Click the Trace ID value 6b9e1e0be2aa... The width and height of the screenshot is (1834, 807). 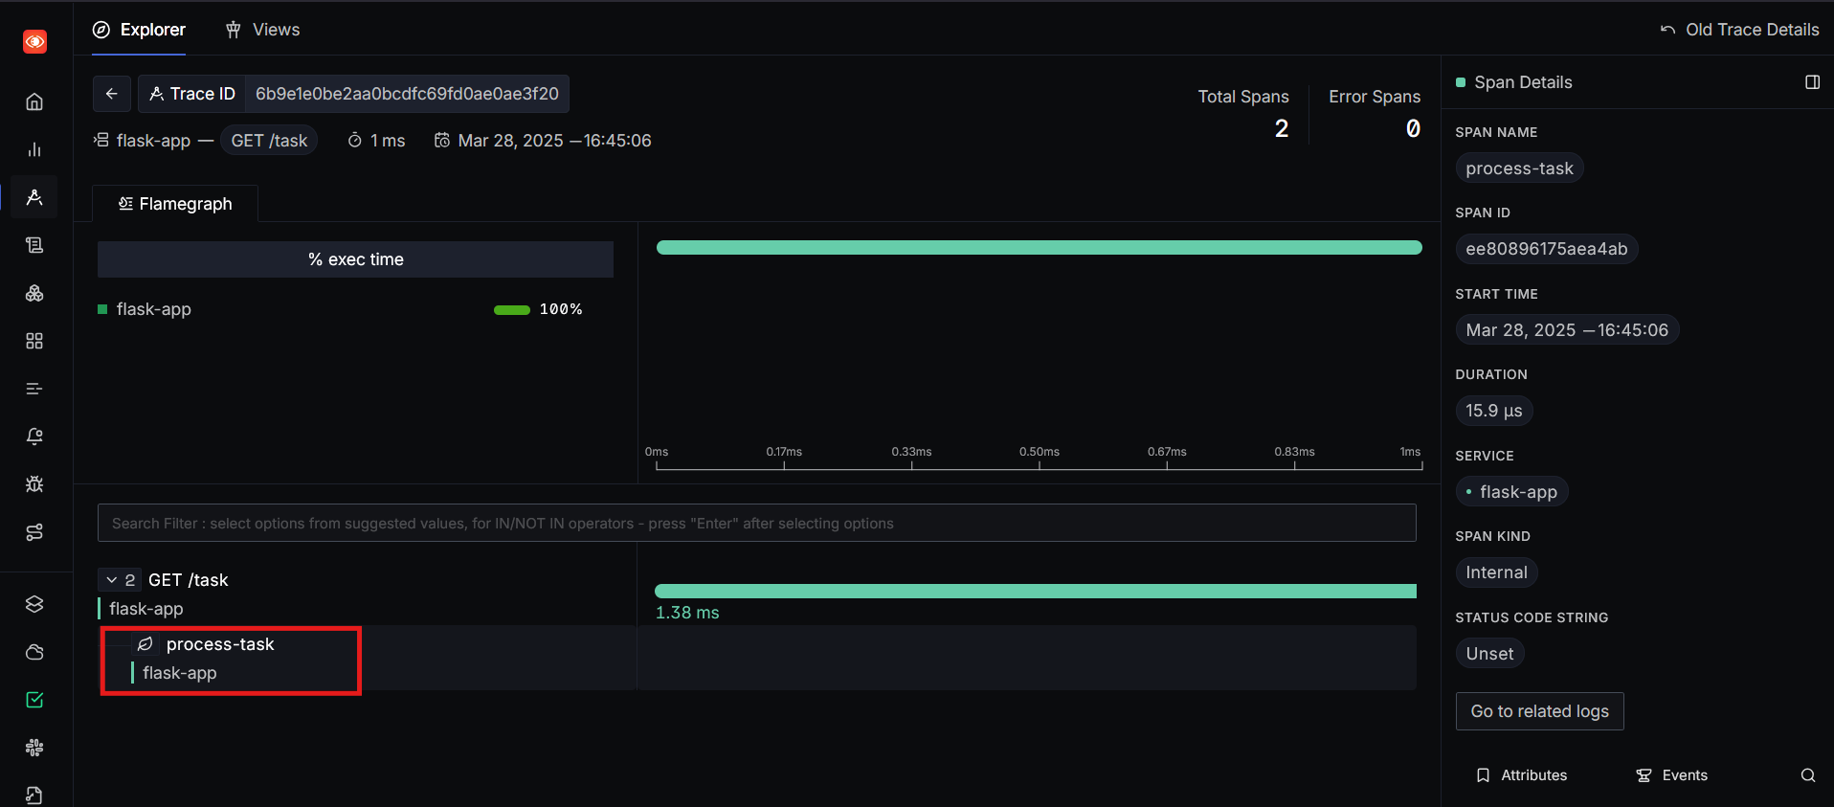click(407, 94)
